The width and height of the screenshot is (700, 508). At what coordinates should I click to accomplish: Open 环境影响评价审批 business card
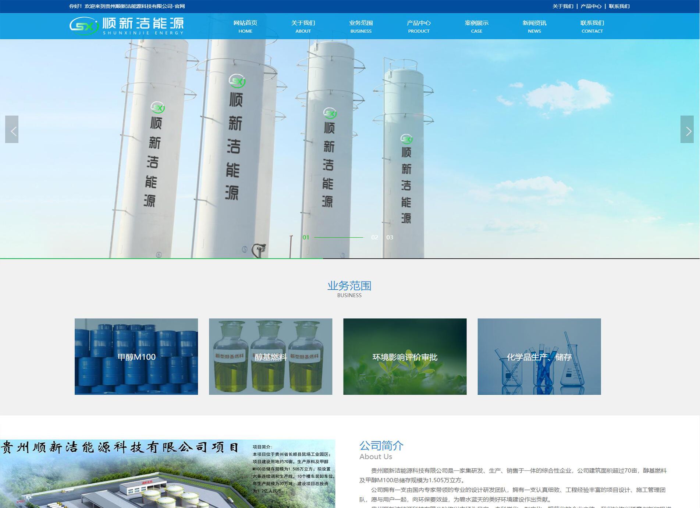[405, 357]
